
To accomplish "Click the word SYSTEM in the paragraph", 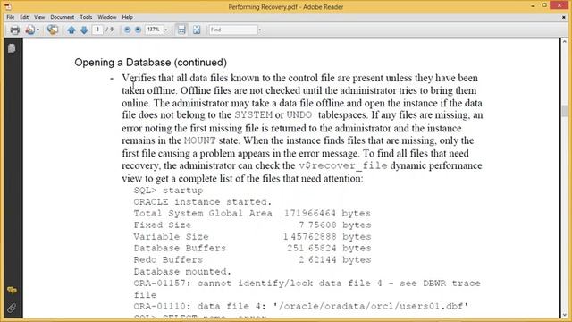I will [x=254, y=115].
